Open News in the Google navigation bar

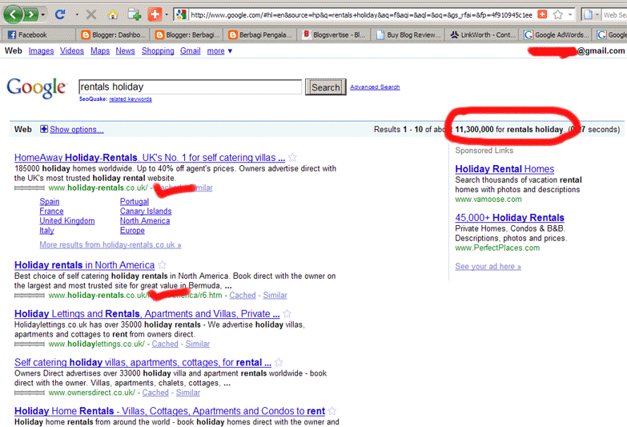pos(125,50)
